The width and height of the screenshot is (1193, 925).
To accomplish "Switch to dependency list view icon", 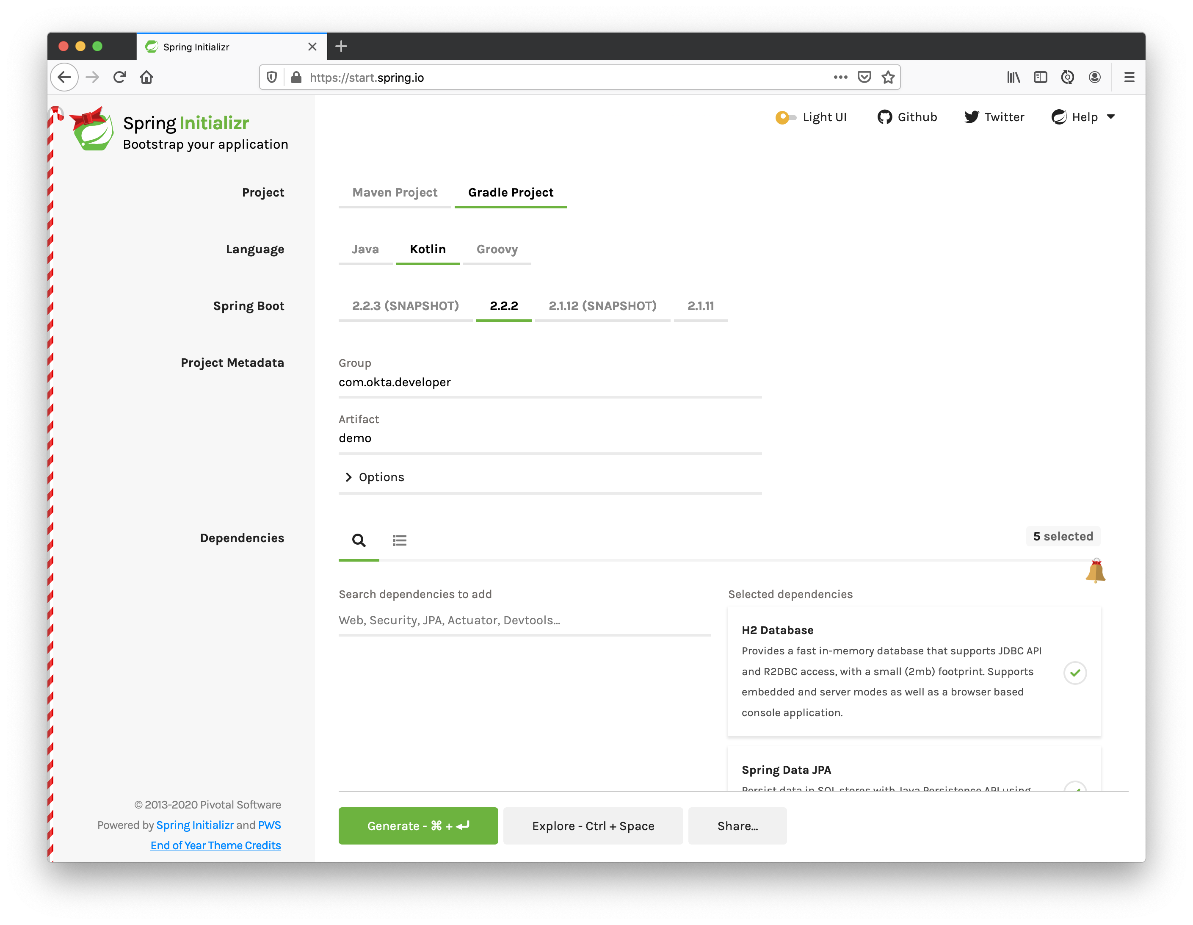I will tap(399, 540).
